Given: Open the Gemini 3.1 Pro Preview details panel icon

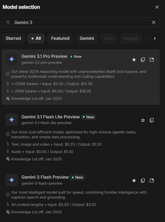Looking at the screenshot, I should [x=152, y=59].
